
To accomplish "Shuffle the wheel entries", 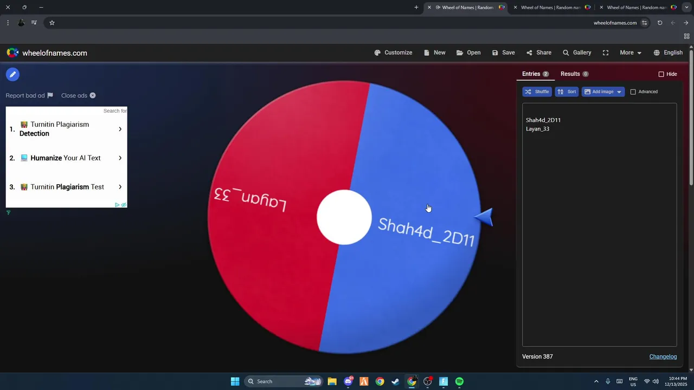I will pos(537,92).
